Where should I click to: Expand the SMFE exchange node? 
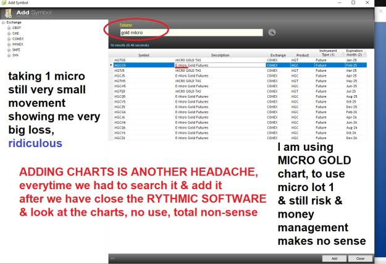coord(9,50)
